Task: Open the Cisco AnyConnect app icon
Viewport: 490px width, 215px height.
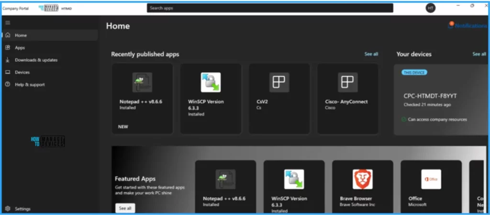Action: (x=347, y=82)
